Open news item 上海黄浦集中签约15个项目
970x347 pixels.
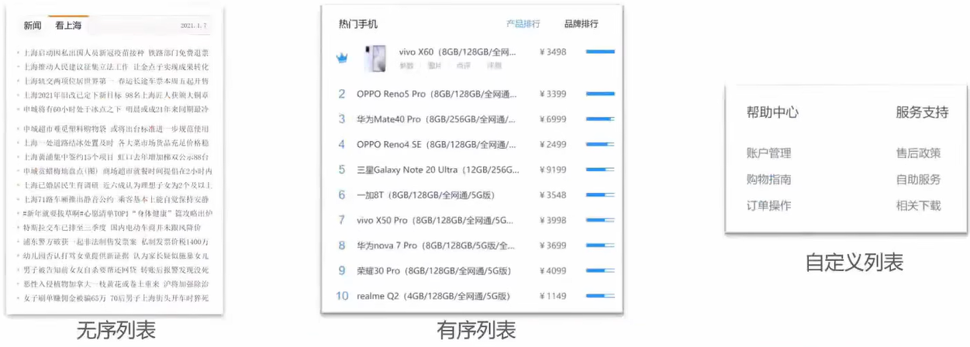point(70,156)
